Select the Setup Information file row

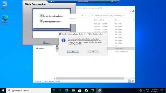tap(121, 51)
